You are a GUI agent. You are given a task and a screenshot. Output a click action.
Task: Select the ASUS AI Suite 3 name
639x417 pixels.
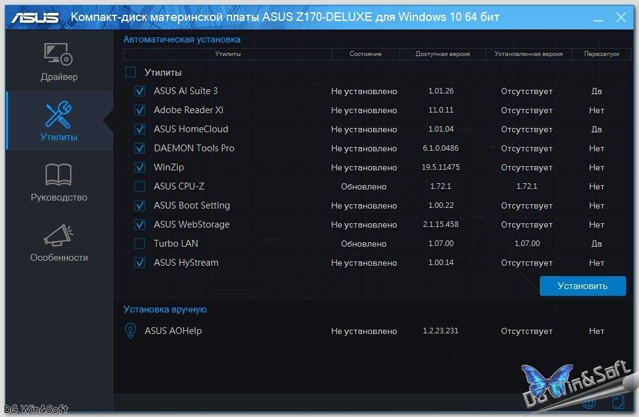point(186,91)
